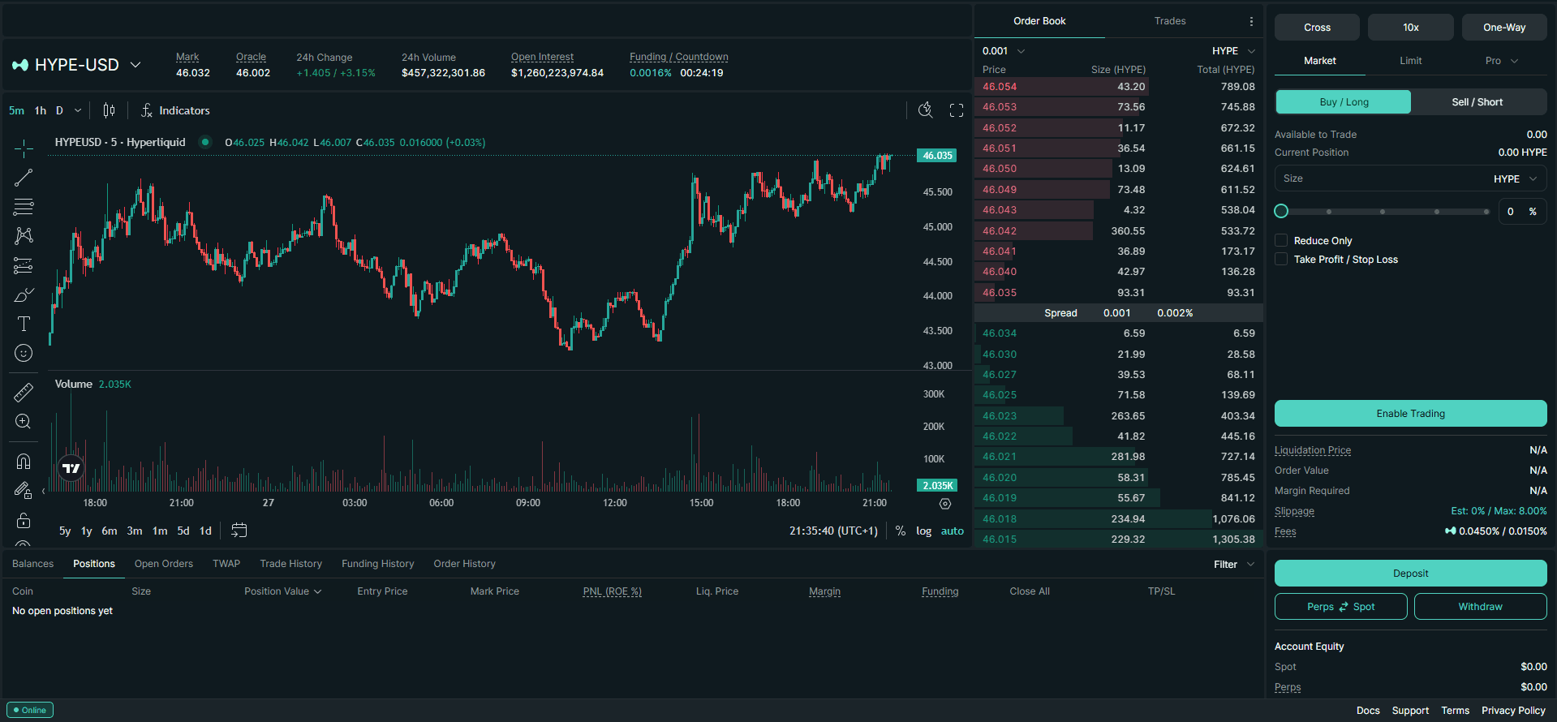Viewport: 1557px width, 722px height.
Task: Open order book HYPE unit dropdown
Action: (x=1233, y=50)
